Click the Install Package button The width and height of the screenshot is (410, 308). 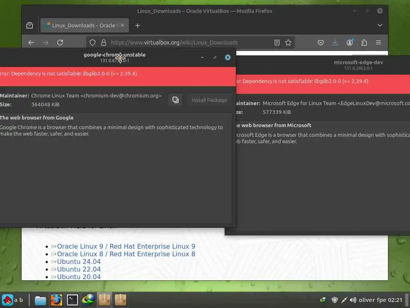(209, 100)
